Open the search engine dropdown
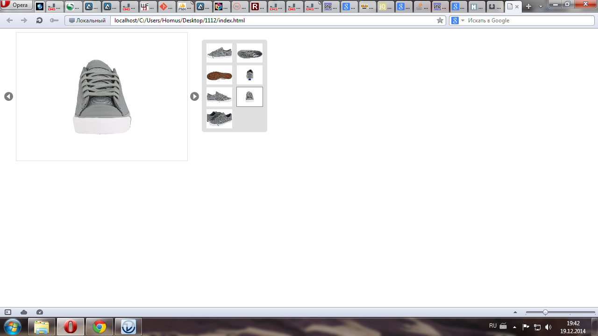The height and width of the screenshot is (336, 598). pyautogui.click(x=457, y=21)
